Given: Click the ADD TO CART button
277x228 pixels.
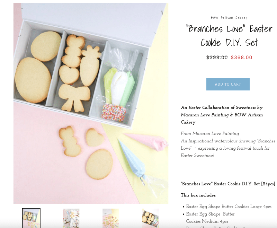Looking at the screenshot, I should pyautogui.click(x=228, y=84).
